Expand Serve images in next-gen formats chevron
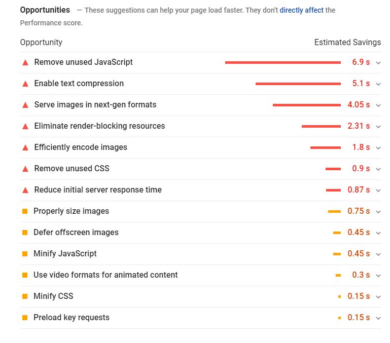Image resolution: width=390 pixels, height=343 pixels. tap(378, 105)
